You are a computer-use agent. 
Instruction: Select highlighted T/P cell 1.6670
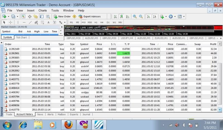tap(123, 53)
